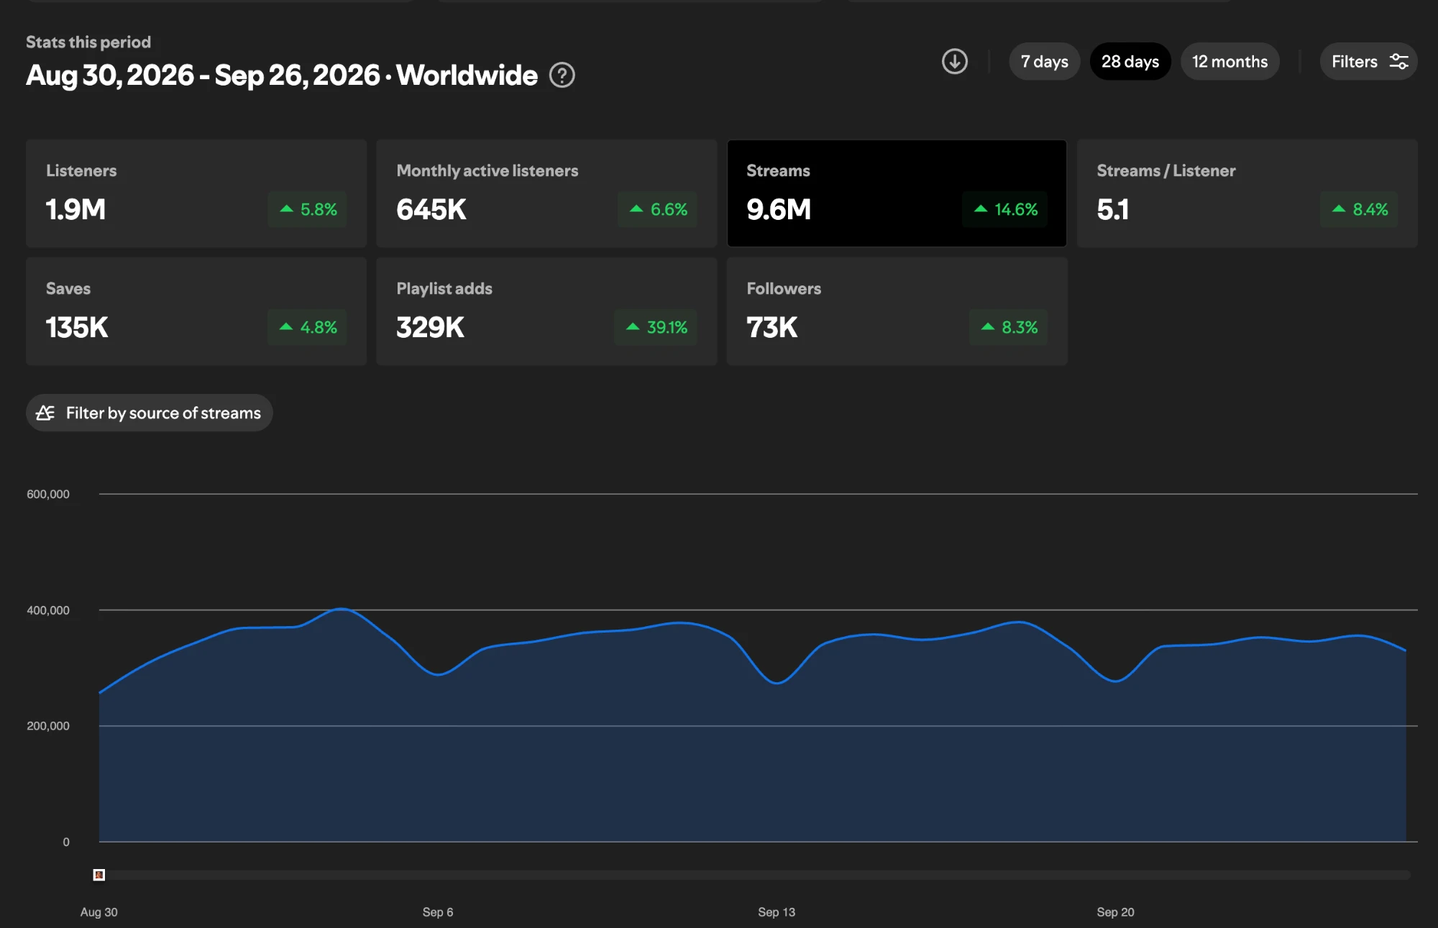Click the download stats icon
1438x928 pixels.
tap(955, 61)
